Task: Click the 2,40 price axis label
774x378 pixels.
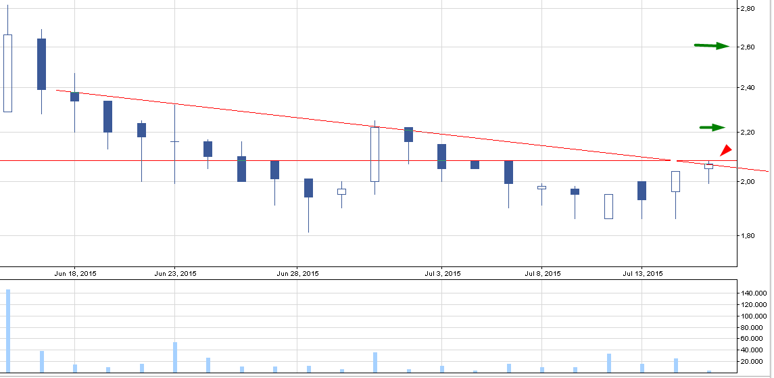Action: click(749, 88)
